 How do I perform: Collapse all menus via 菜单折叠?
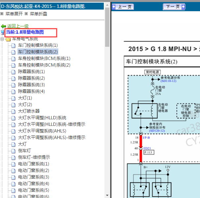(x=39, y=14)
